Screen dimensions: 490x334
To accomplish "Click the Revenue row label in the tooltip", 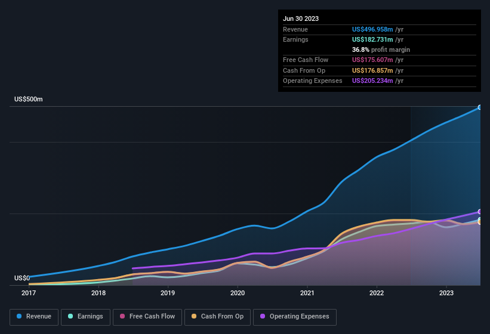I will (x=295, y=29).
